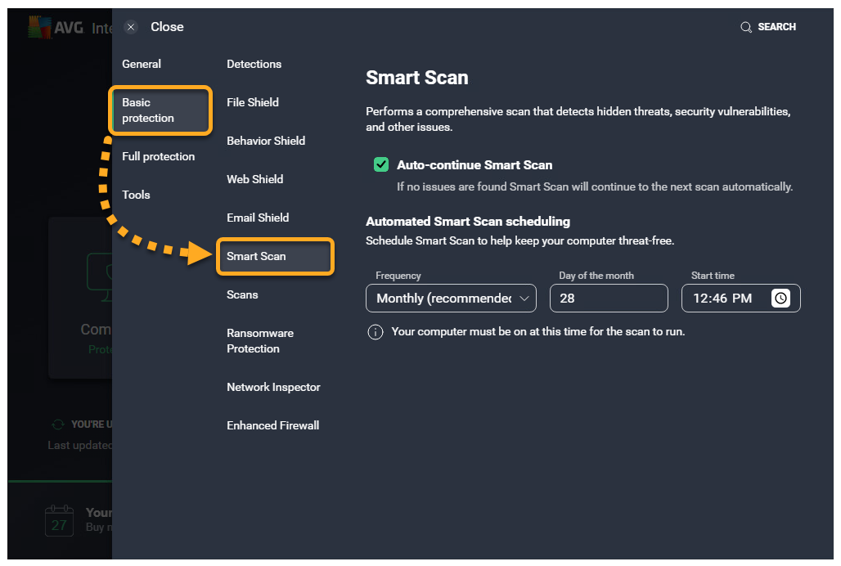Viewport: 841px width, 566px height.
Task: Open the Frequency dropdown
Action: point(451,299)
